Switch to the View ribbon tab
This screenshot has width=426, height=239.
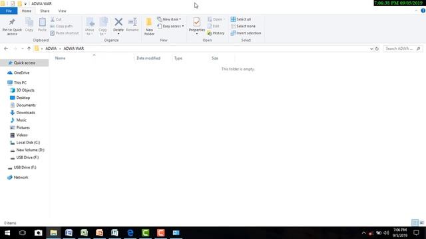point(62,11)
